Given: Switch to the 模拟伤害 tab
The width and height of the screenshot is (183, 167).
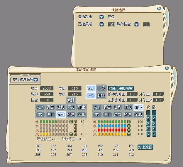Looking at the screenshot, I should [126, 88].
